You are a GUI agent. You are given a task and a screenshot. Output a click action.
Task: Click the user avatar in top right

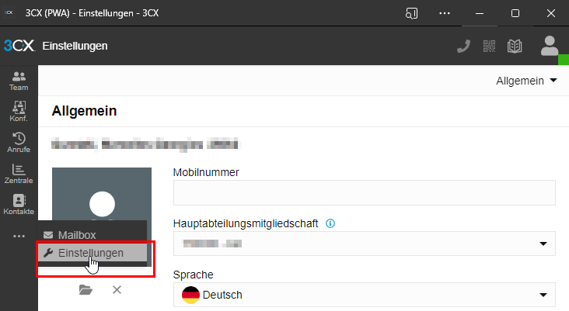(550, 46)
